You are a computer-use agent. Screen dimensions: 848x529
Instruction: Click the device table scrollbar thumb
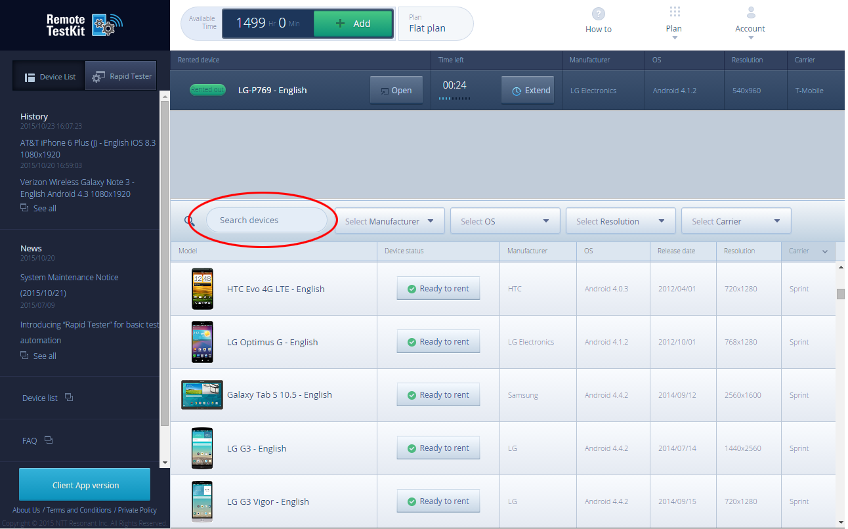[841, 293]
